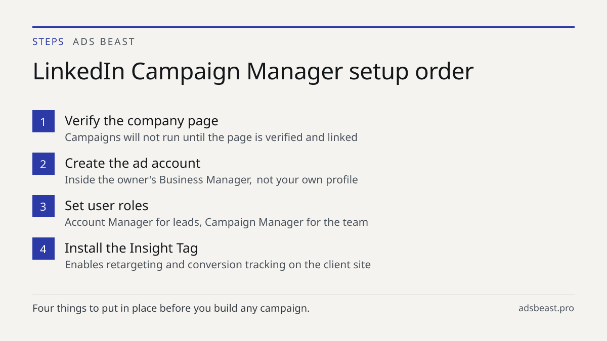Viewport: 607px width, 341px height.
Task: Click the STEPS label at top
Action: (48, 42)
